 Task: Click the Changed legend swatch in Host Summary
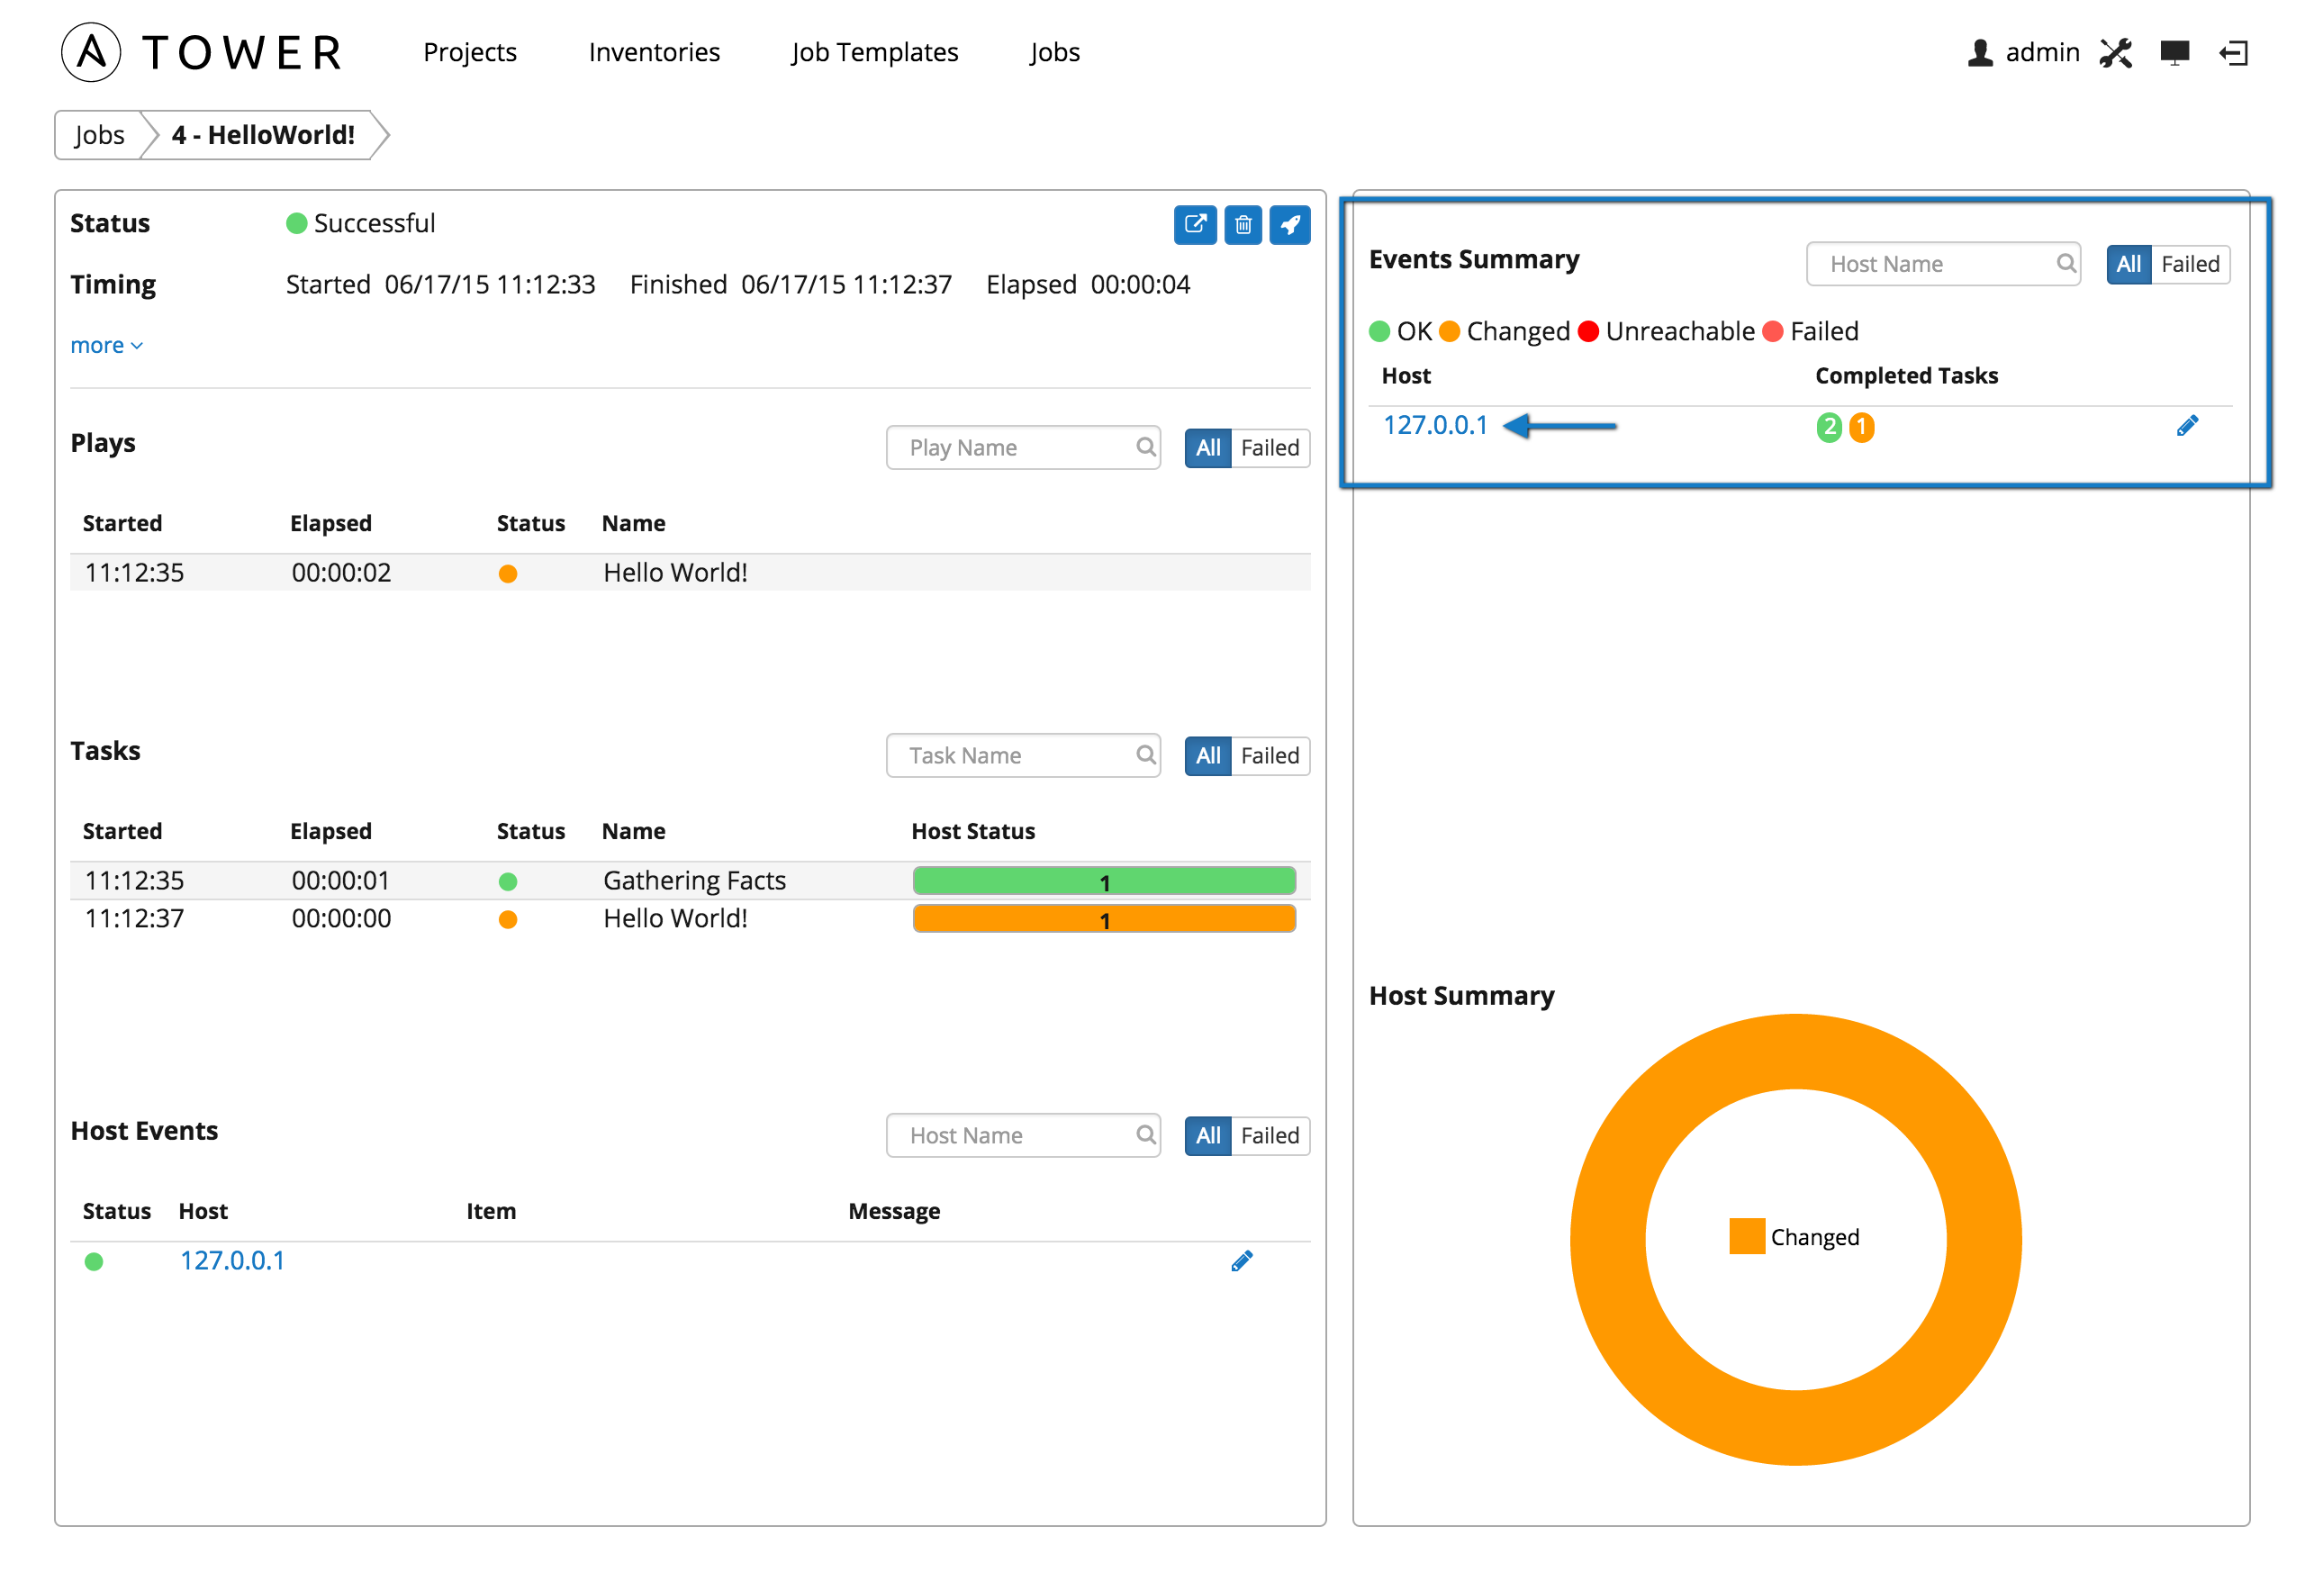click(x=1745, y=1235)
